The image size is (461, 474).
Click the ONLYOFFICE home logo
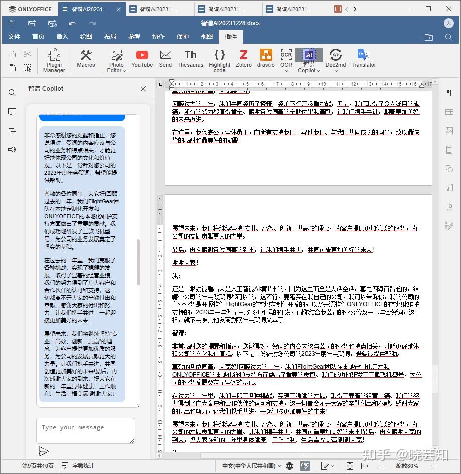tap(30, 9)
